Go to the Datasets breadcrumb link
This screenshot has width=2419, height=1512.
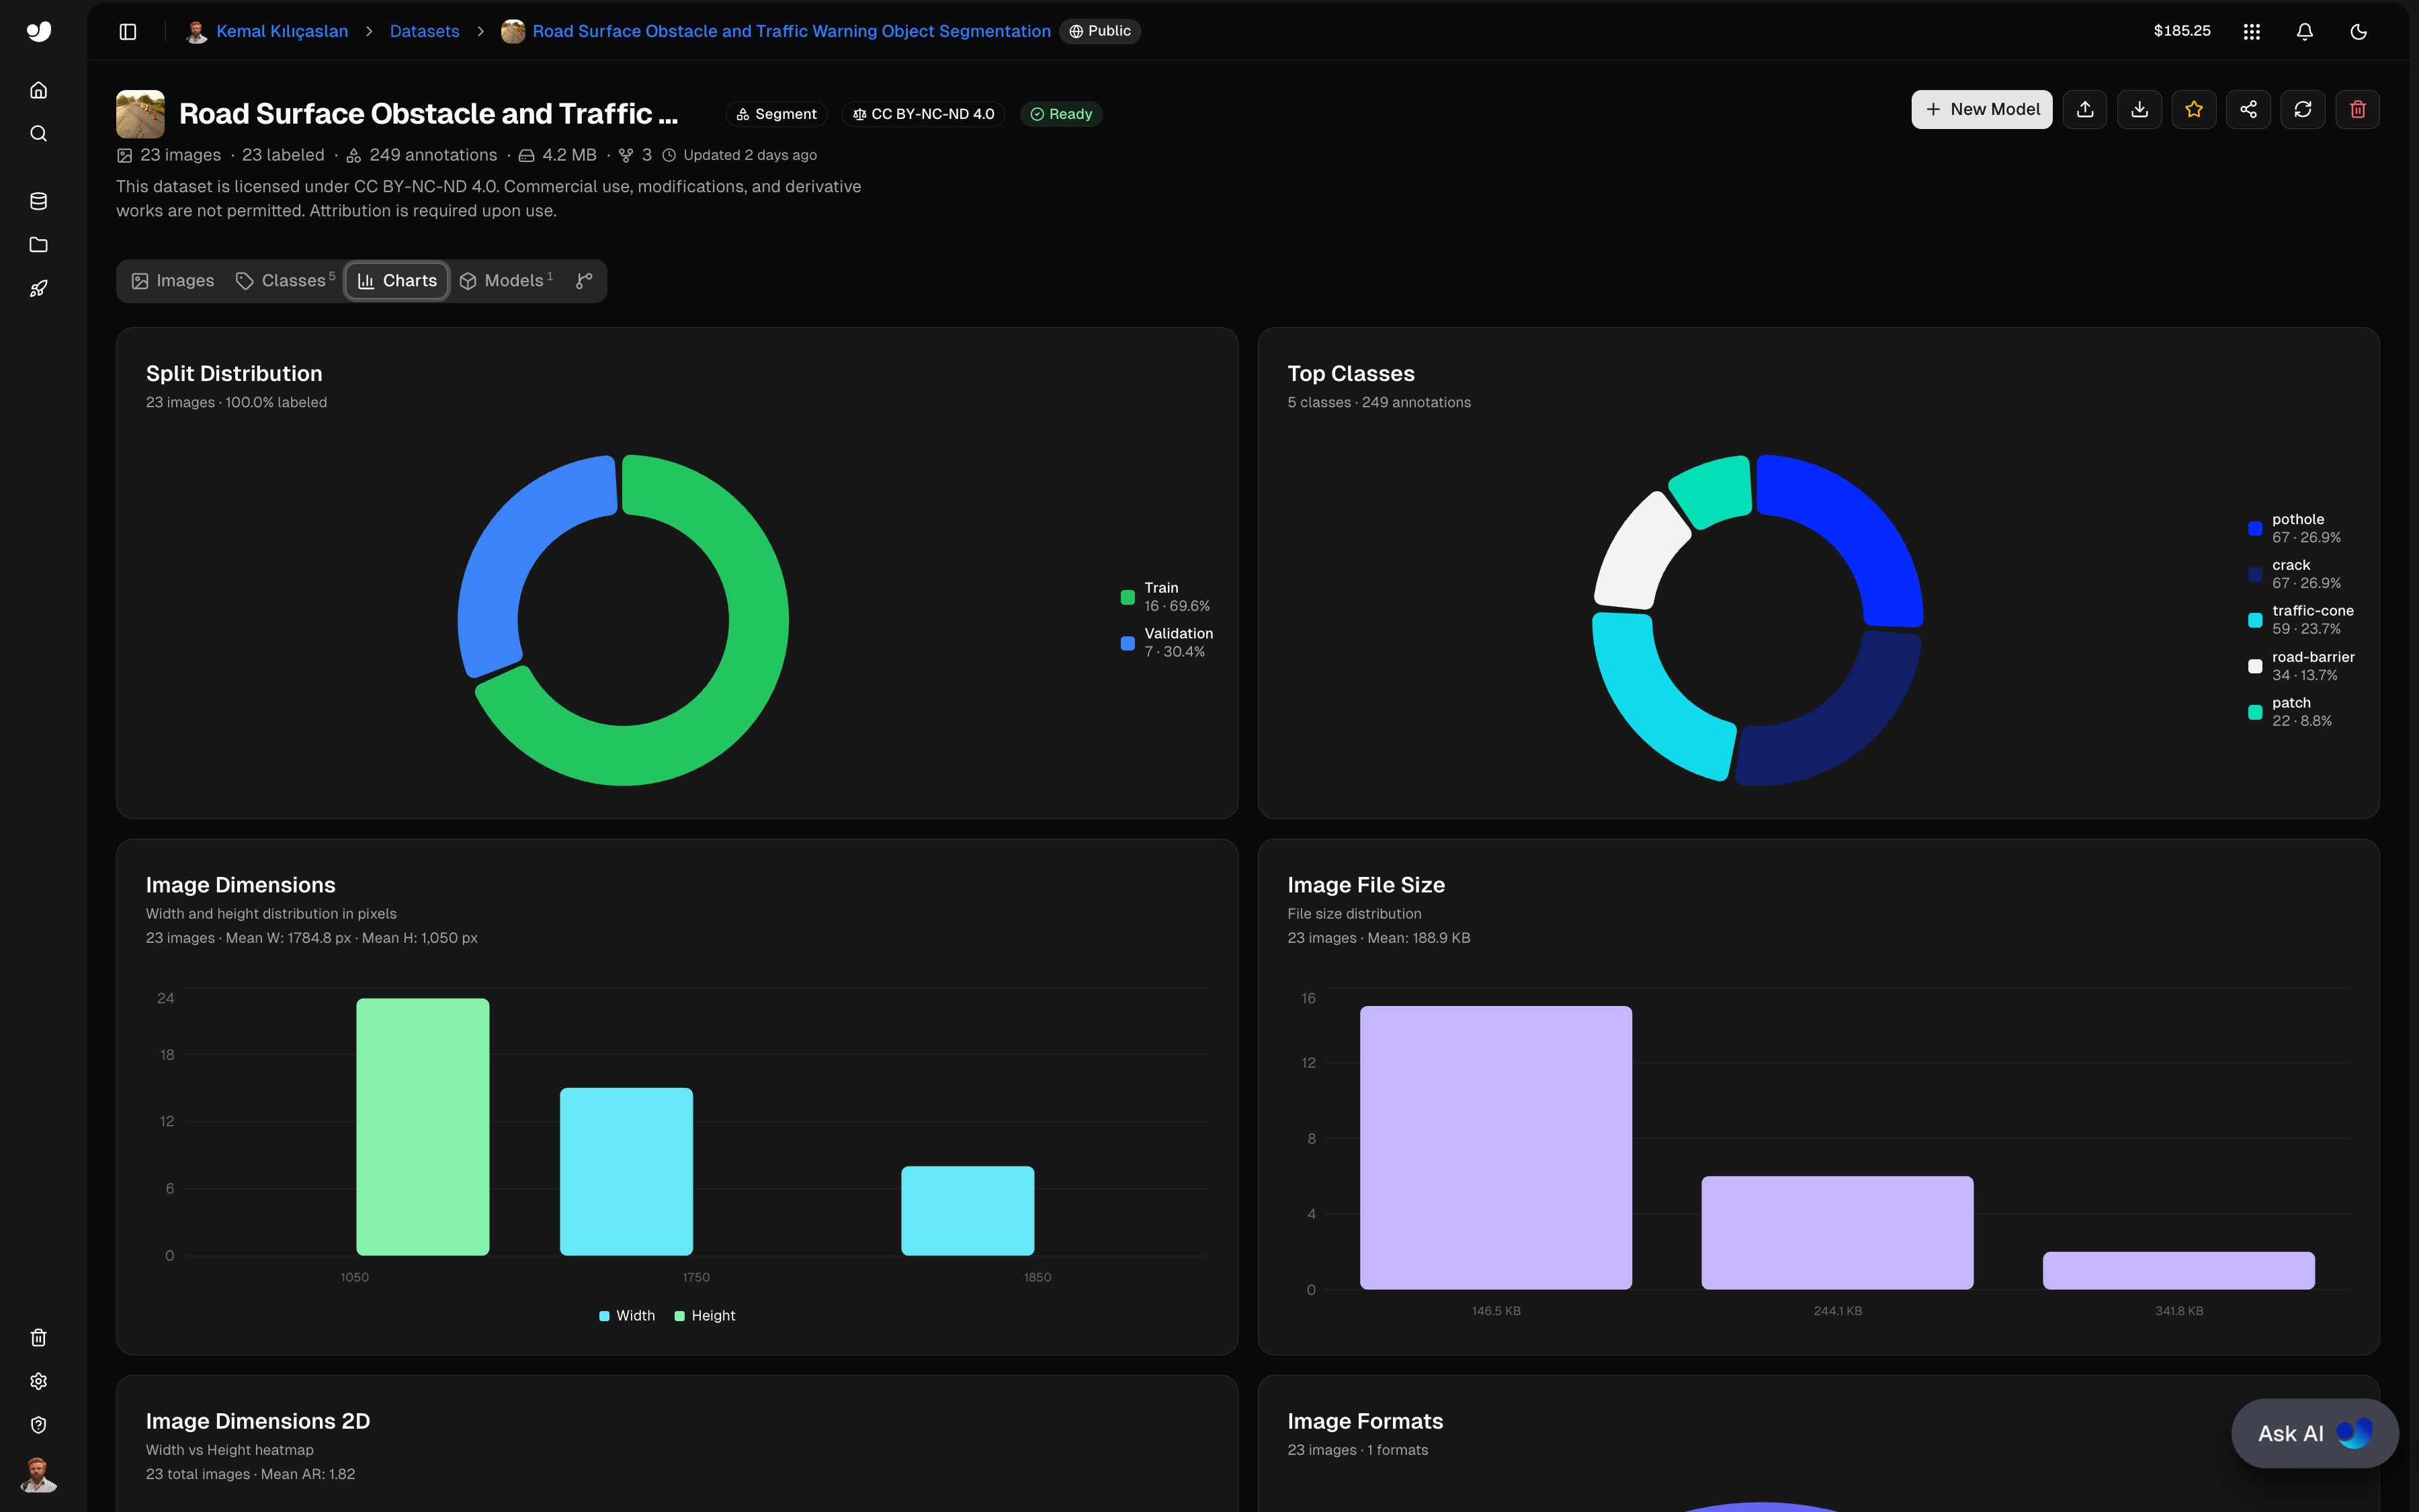point(425,31)
